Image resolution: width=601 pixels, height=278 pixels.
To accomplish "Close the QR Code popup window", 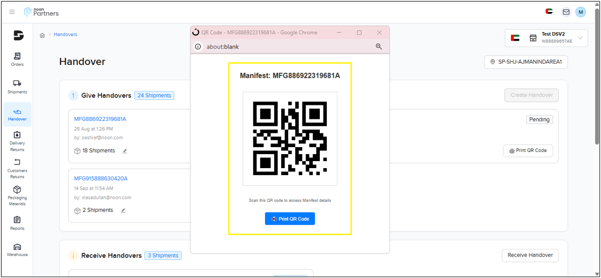I will 379,33.
